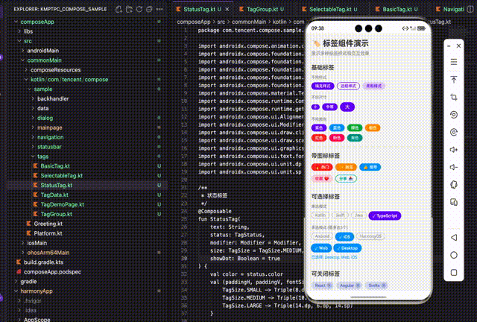Open BasicTag.kt in the explorer
Image resolution: width=477 pixels, height=322 pixels.
tap(55, 166)
